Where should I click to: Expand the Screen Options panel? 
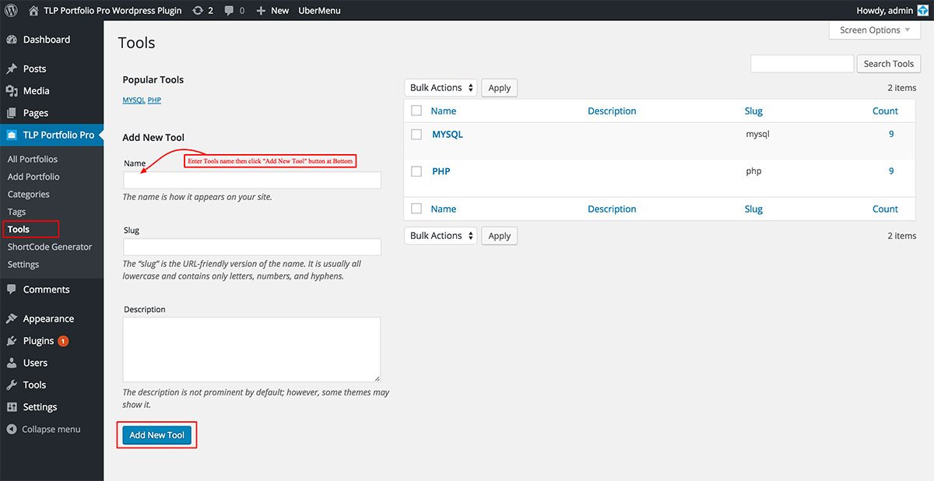coord(876,30)
